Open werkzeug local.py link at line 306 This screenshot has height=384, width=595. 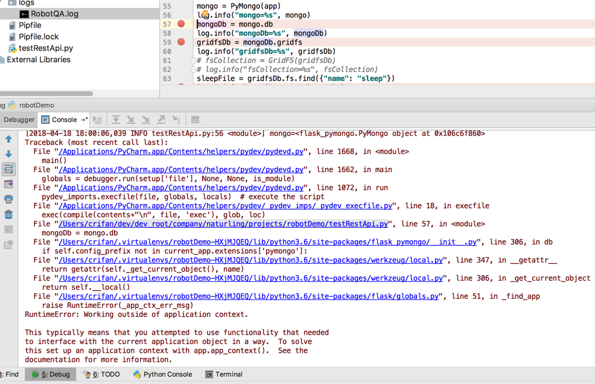(x=251, y=278)
